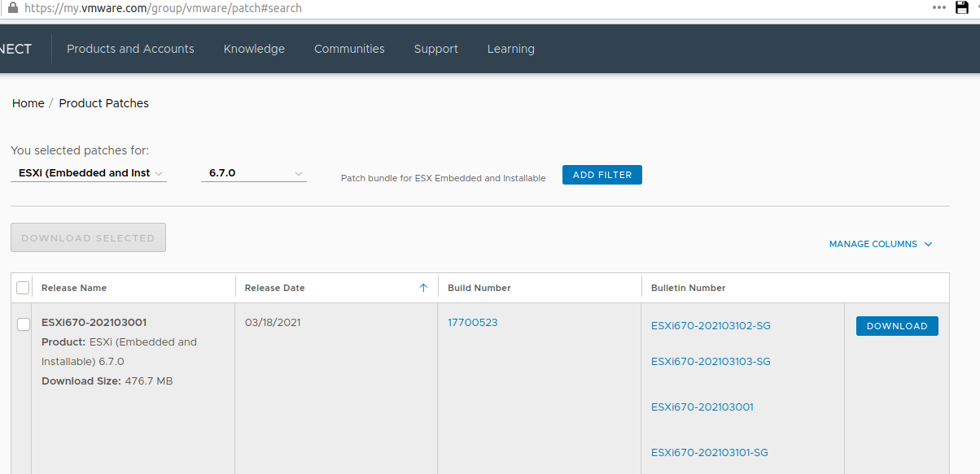Tick the select-all checkbox in the table header
980x474 pixels.
pos(23,288)
